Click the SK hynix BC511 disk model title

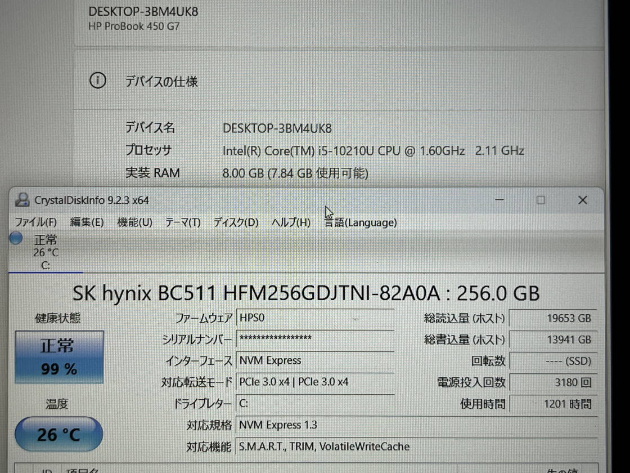(x=306, y=293)
